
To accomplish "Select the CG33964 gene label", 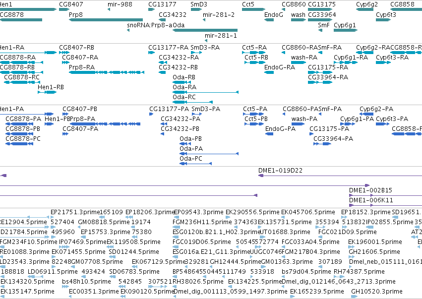I will point(322,15).
